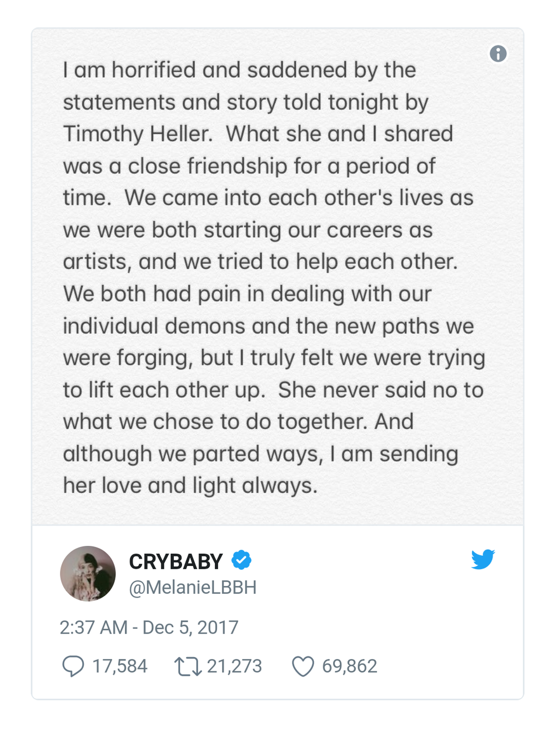Like the tweet with the heart icon
The height and width of the screenshot is (742, 544).
pyautogui.click(x=303, y=666)
